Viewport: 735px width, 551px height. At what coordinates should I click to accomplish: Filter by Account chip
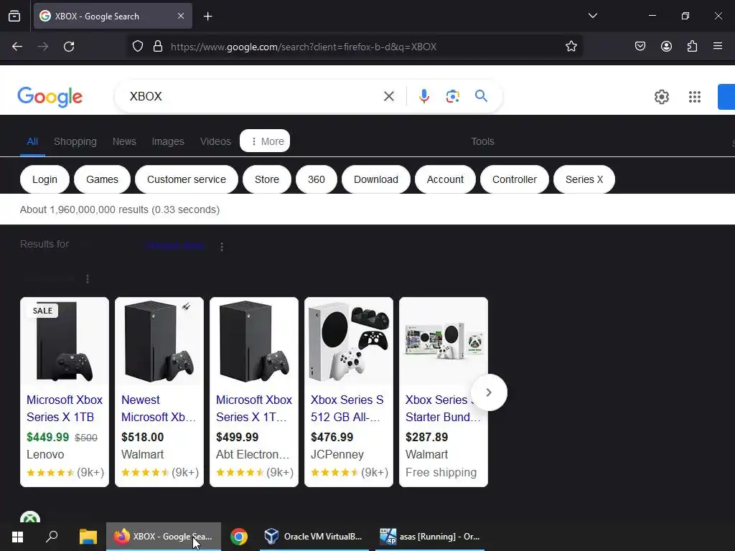445,179
